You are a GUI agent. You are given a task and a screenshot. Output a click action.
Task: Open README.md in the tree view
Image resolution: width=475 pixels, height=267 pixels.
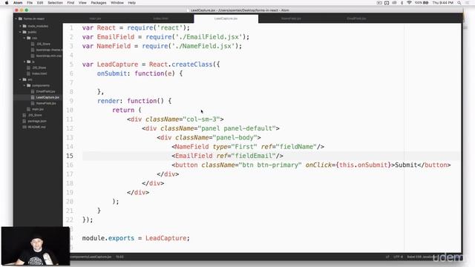(36, 127)
